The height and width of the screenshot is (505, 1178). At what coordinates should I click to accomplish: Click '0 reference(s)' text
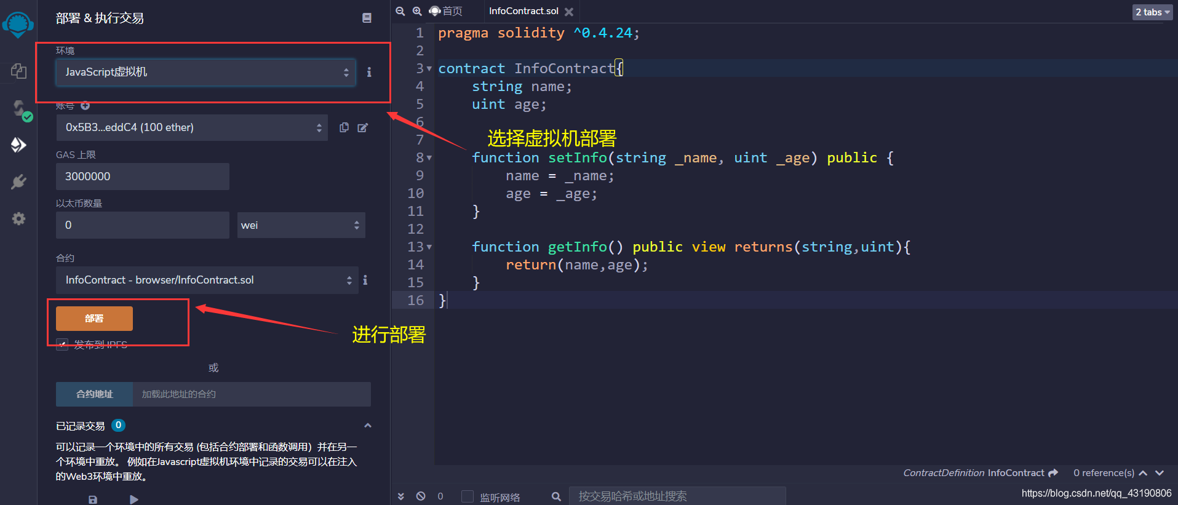1104,473
